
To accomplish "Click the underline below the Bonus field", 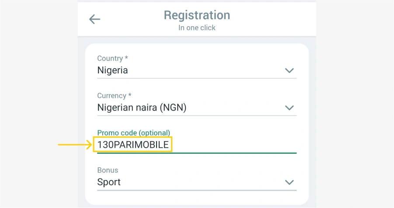I will (197, 190).
